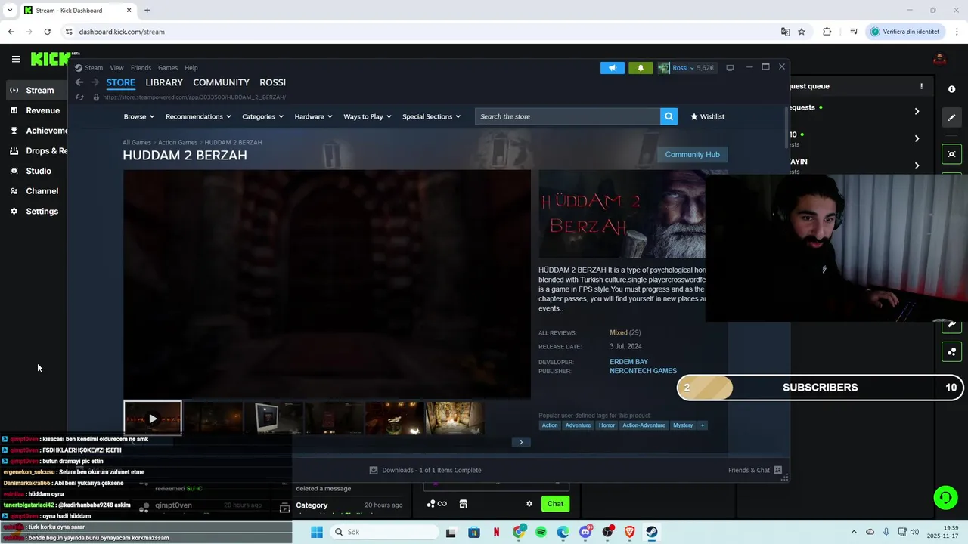Open the Friends menu in Steam

141,68
